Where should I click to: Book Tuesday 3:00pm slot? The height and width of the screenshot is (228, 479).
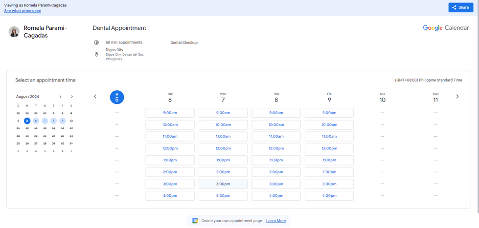pos(170,184)
